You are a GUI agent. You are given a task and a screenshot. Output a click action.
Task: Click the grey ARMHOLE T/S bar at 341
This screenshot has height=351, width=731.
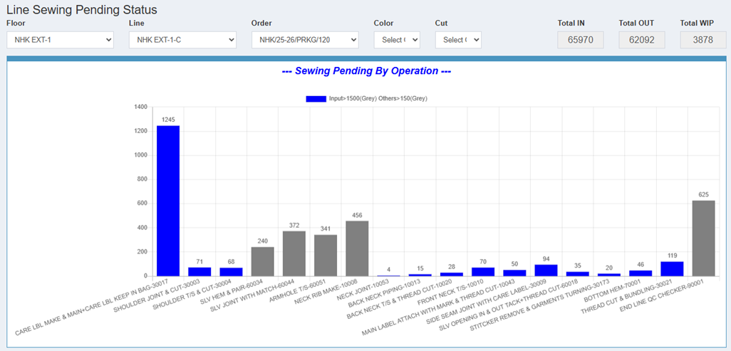(x=326, y=256)
